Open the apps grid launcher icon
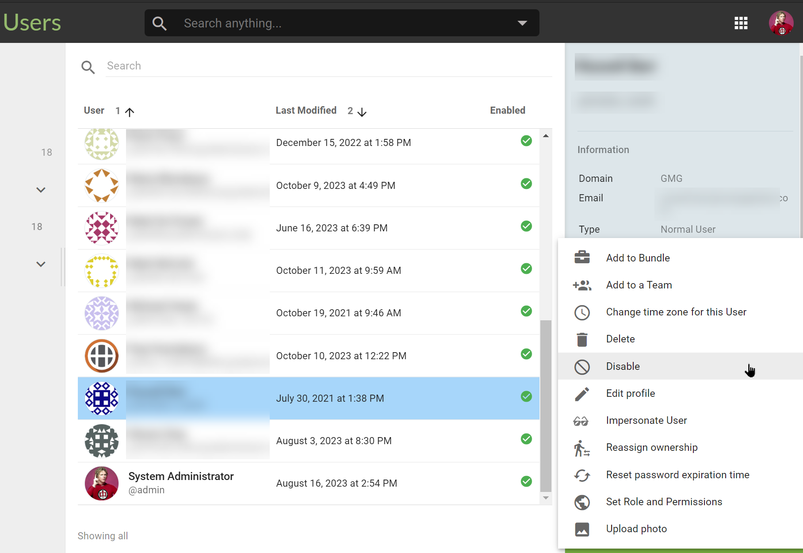 [x=741, y=23]
